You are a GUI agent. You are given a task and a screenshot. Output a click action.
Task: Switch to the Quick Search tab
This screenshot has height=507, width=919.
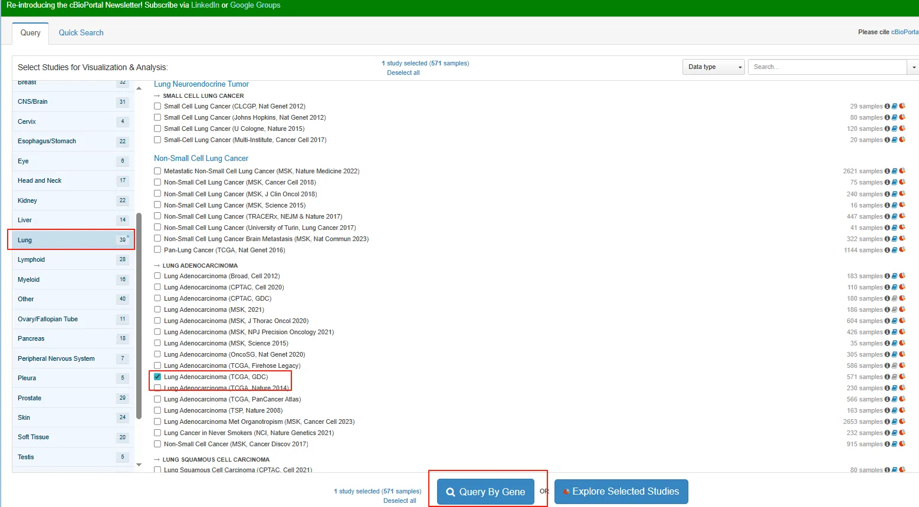(x=81, y=33)
